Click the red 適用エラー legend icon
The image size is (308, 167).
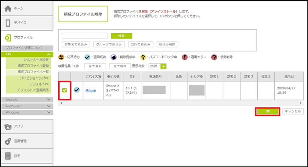(x=184, y=57)
